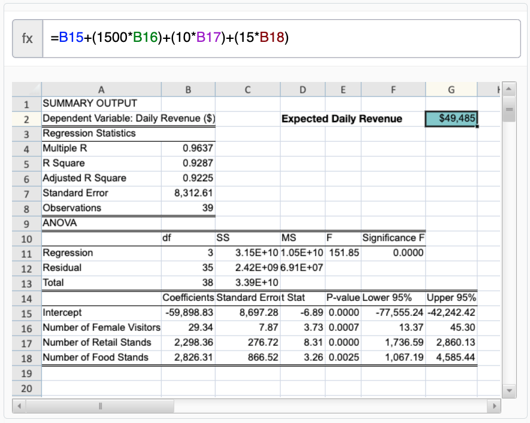Select row header 2
Viewport: 530px width, 423px height.
[x=26, y=118]
